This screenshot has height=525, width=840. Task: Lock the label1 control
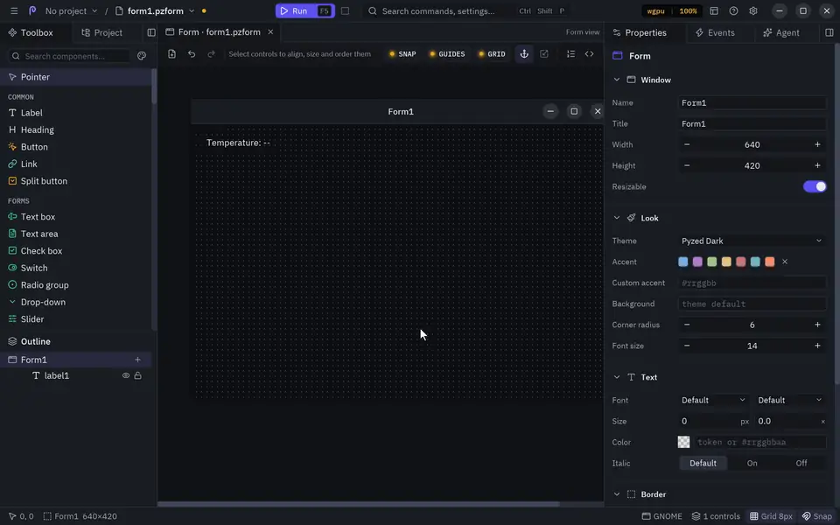137,375
